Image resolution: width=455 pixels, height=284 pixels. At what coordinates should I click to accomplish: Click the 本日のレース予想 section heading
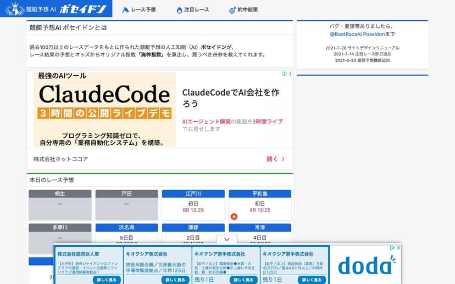coord(52,180)
